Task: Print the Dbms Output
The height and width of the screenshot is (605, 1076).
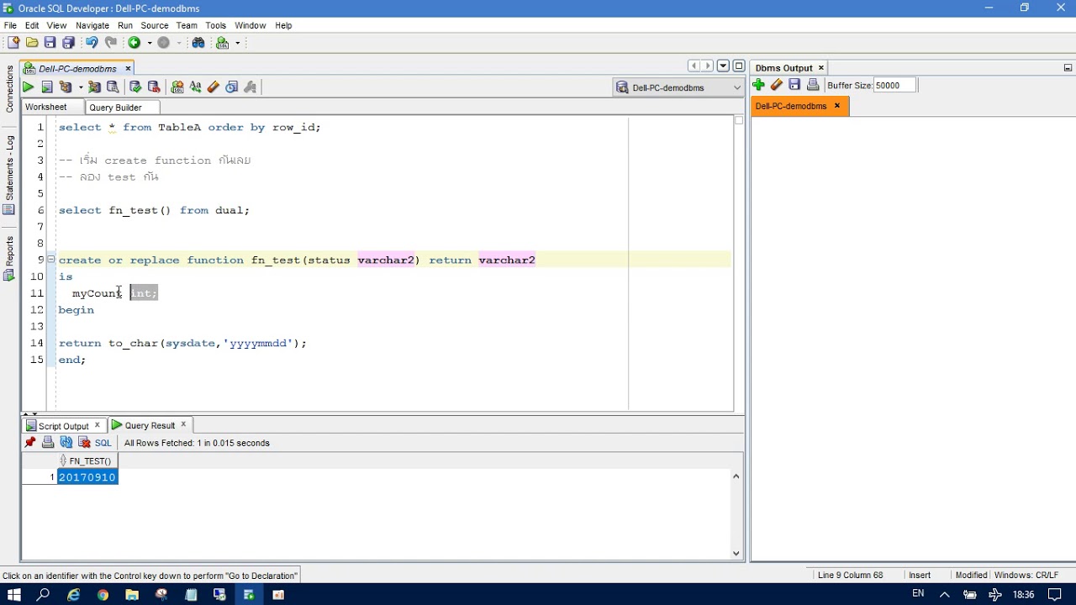Action: point(813,85)
